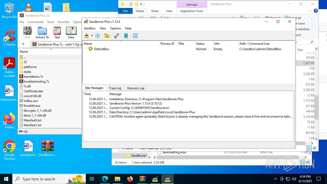Click the blue list icon in Sandboxie toolbar

tap(135, 36)
